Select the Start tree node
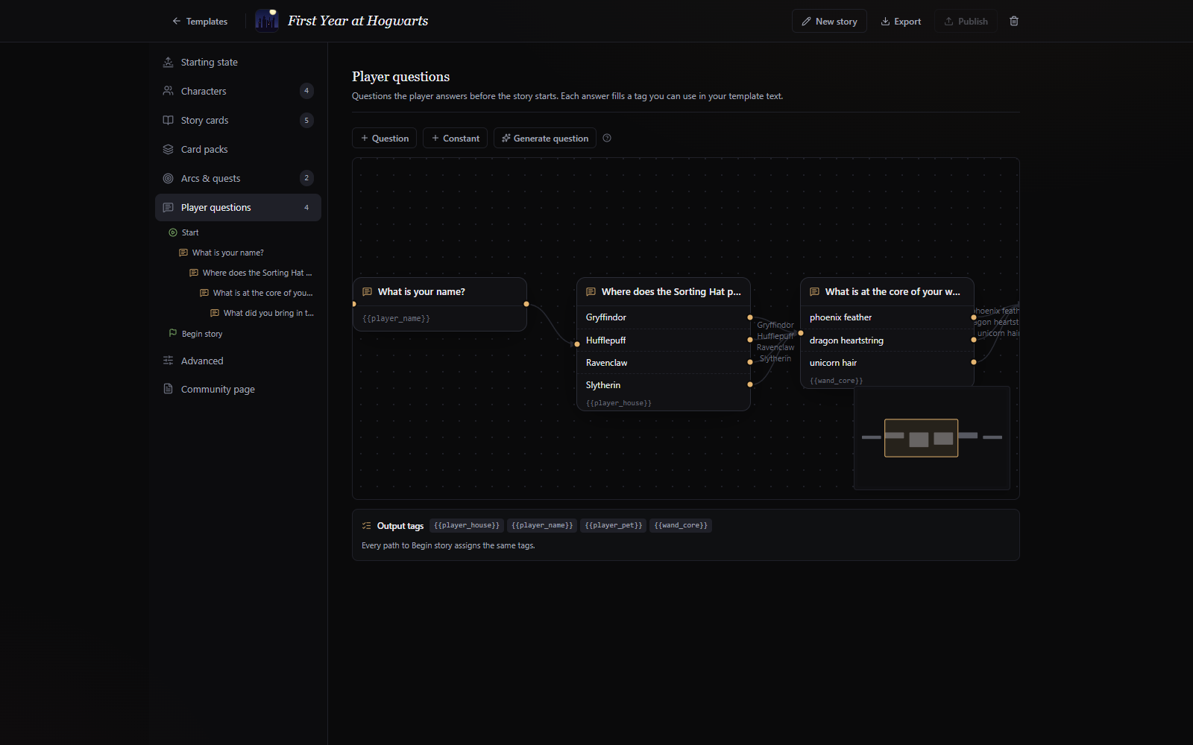 pos(190,232)
